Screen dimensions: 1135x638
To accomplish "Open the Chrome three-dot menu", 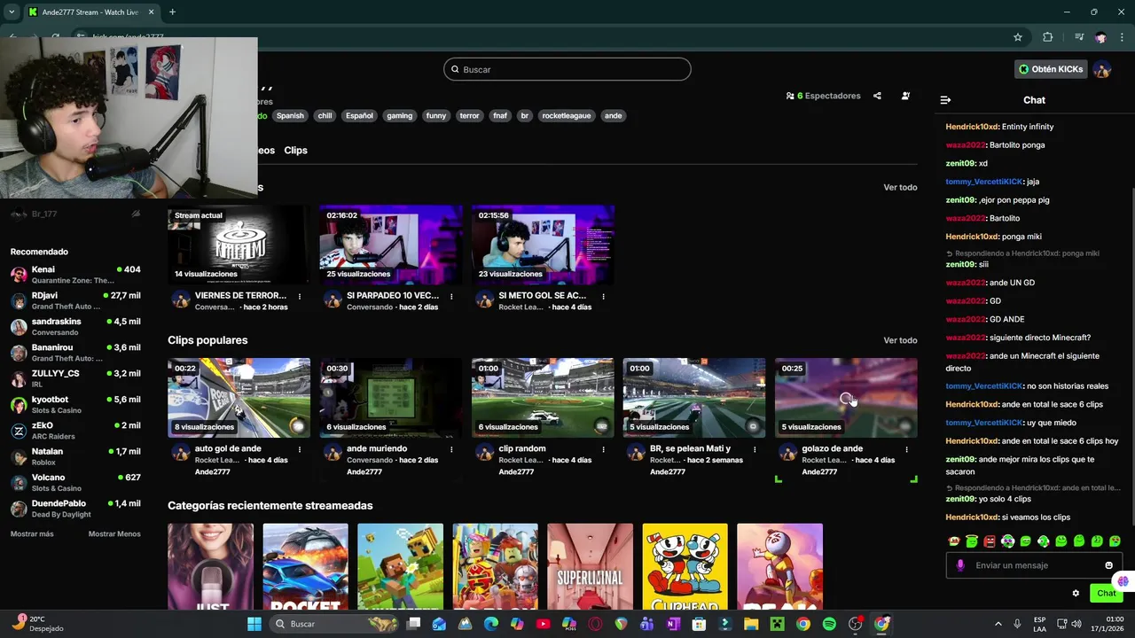I will click(1122, 37).
